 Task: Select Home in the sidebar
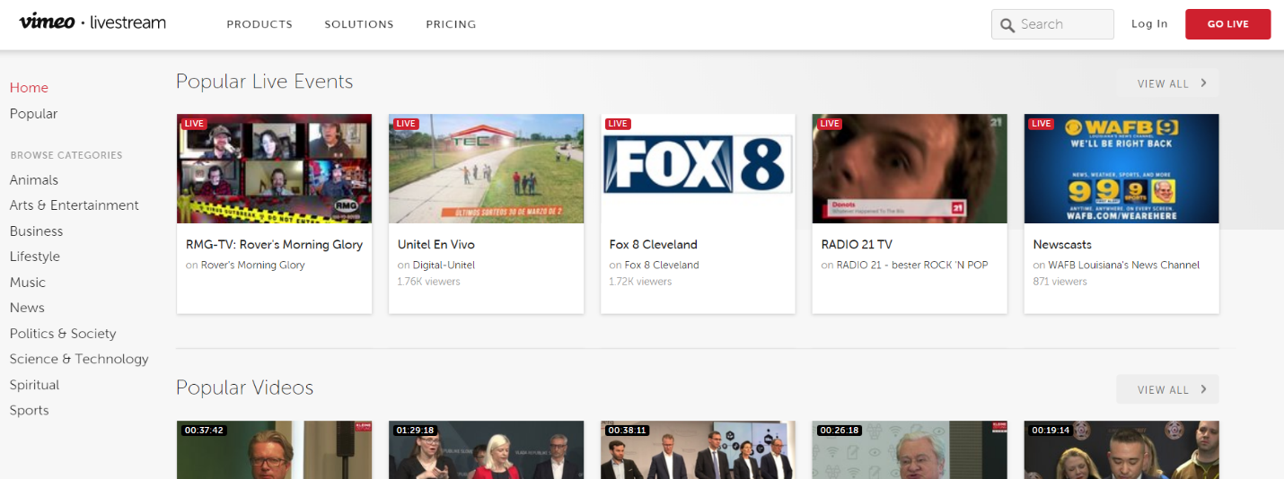pos(29,88)
